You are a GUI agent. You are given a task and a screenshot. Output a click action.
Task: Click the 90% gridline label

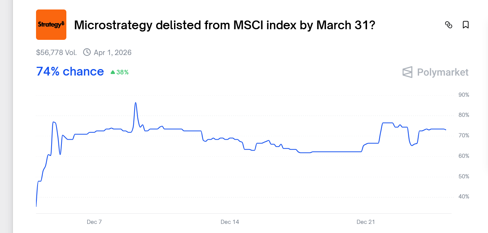click(x=463, y=95)
